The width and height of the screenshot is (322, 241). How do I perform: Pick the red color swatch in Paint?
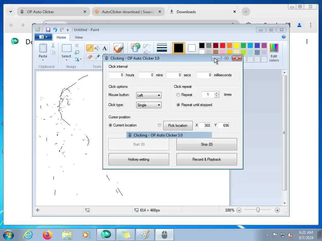coord(223,45)
